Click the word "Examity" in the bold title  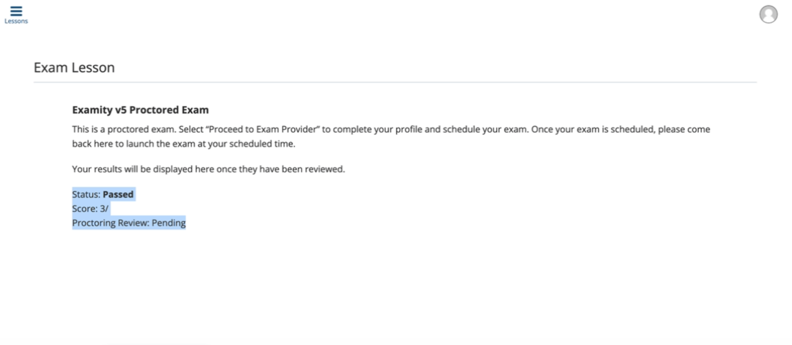point(92,110)
